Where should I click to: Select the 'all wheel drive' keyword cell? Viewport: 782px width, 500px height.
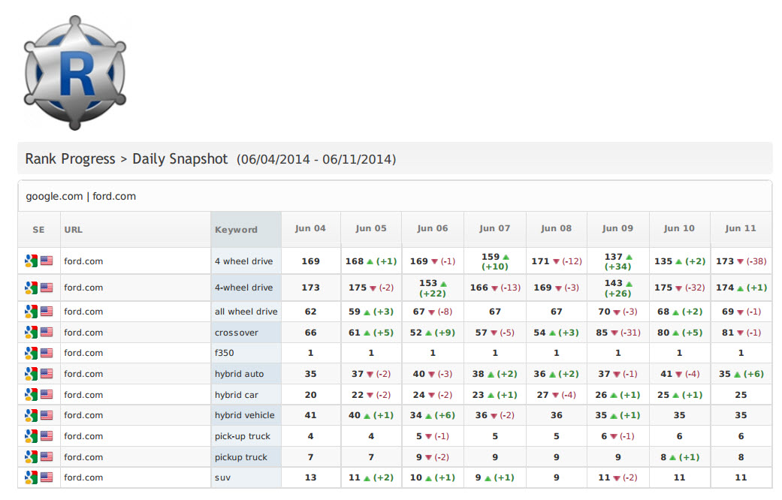point(246,312)
